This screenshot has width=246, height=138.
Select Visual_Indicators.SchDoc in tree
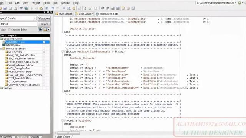click(21, 65)
